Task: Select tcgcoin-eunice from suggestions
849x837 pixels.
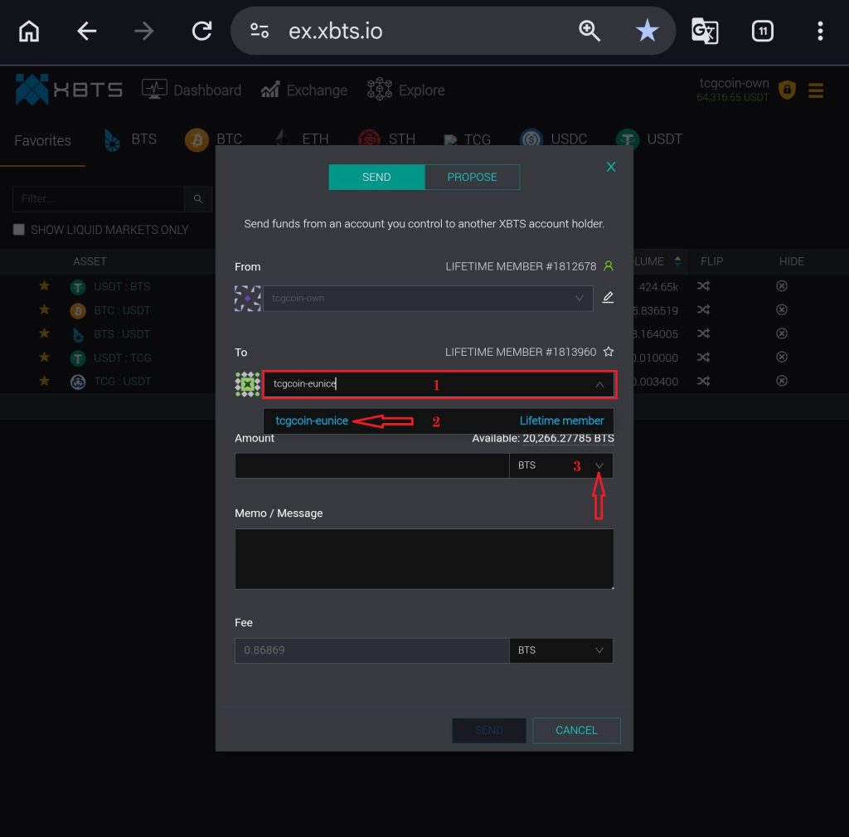Action: (313, 421)
